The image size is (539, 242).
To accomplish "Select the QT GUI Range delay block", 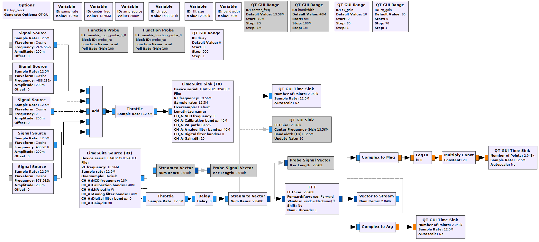I will 206,45.
